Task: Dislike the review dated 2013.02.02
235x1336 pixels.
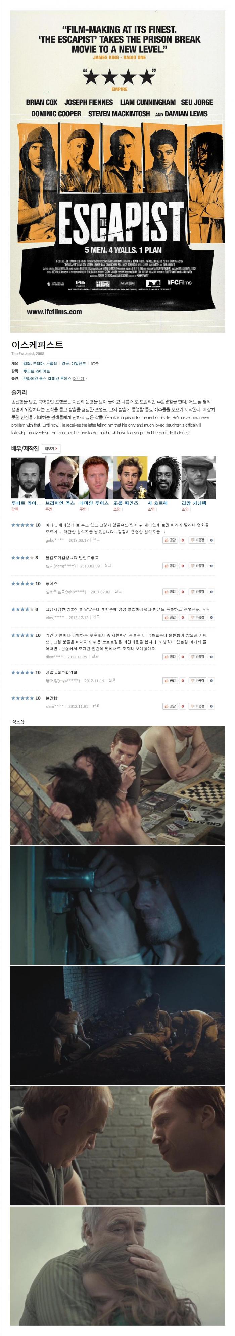Action: coord(198,592)
